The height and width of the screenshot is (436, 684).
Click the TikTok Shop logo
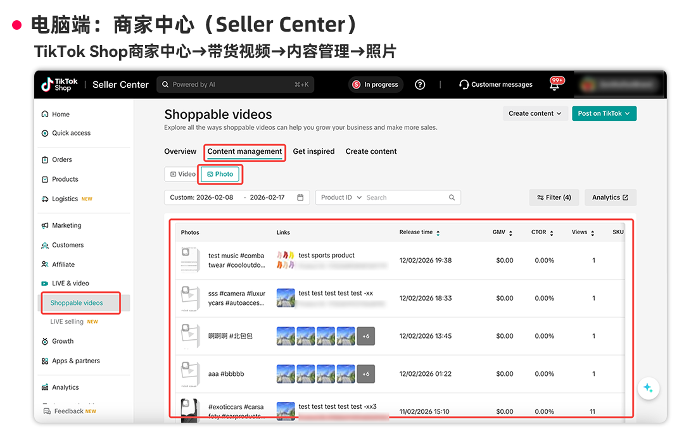pyautogui.click(x=60, y=85)
